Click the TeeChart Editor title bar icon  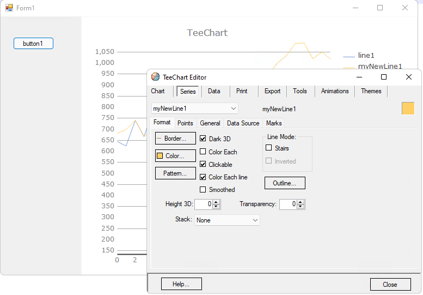click(x=155, y=77)
